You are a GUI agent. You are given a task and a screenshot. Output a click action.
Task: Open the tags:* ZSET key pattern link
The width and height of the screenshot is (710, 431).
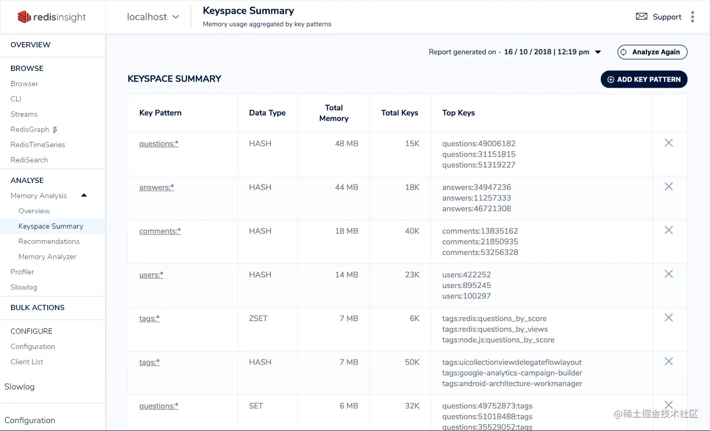[x=149, y=318]
